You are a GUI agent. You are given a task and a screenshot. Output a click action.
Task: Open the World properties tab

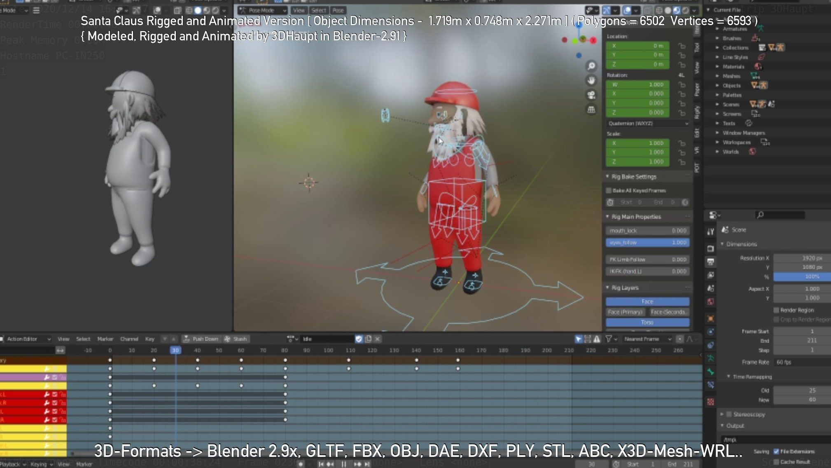pyautogui.click(x=710, y=302)
